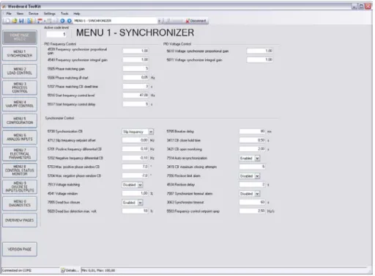Click the 5610 Voltage synchronizer proportional gain field
Image resolution: width=375 pixels, height=276 pixels.
[260, 51]
